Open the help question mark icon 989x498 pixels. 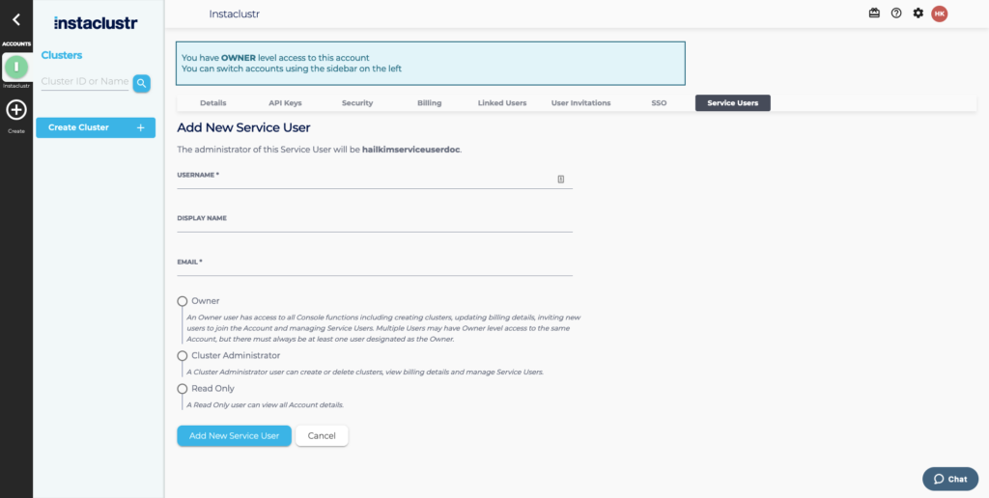coord(896,14)
